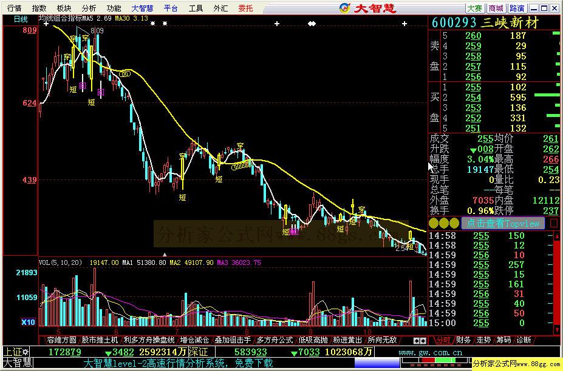Open the 分析 menu
Screen dimensions: 563x371
(89, 8)
